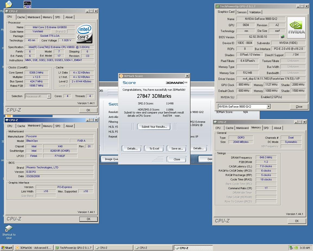Click the Memory Size 2048 MBytes value
Viewport: 313px width, 251px height.
[241, 142]
